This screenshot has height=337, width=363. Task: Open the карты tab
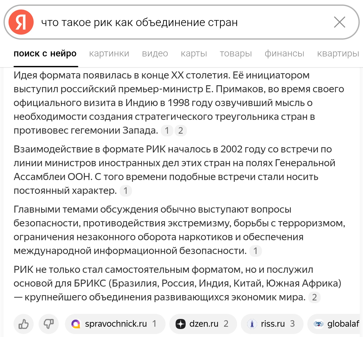(194, 53)
